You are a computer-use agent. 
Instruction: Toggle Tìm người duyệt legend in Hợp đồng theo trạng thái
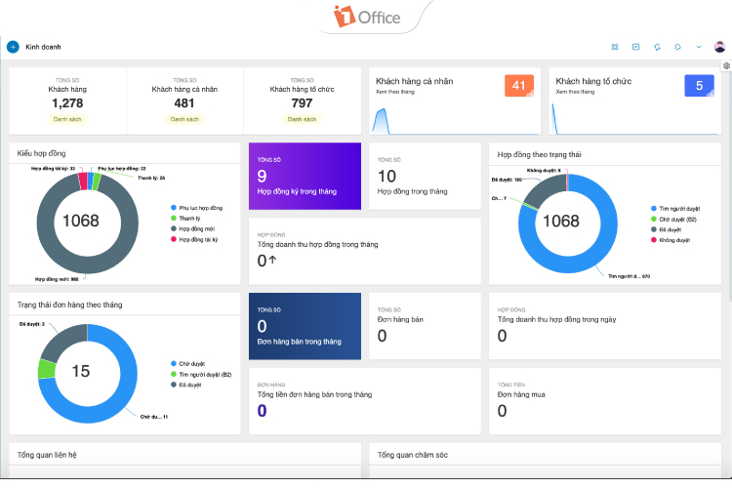675,208
